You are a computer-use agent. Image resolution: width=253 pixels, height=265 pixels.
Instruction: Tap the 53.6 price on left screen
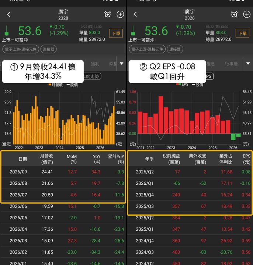(x=30, y=31)
